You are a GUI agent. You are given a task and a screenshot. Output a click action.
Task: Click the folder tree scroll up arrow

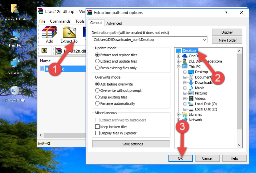pyautogui.click(x=239, y=51)
